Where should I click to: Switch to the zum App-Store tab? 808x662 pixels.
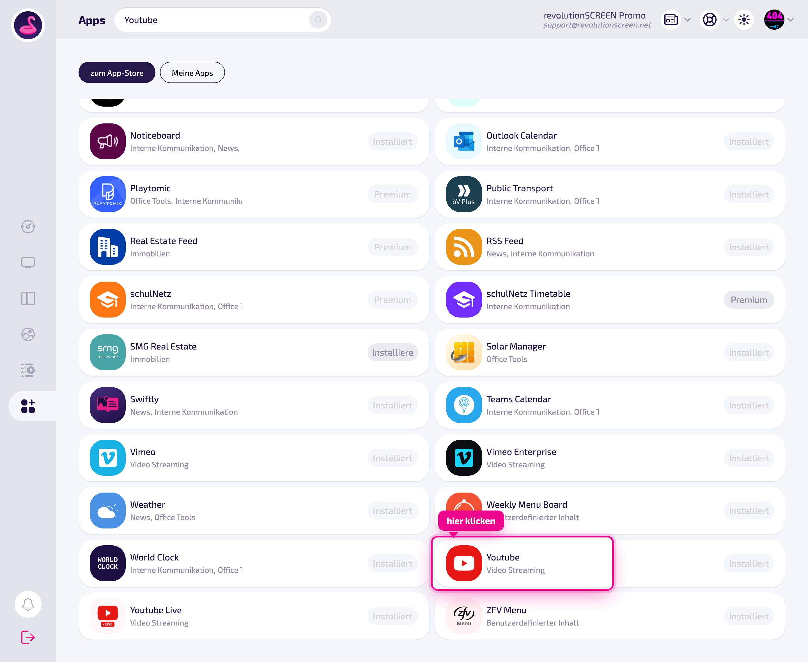(x=117, y=72)
